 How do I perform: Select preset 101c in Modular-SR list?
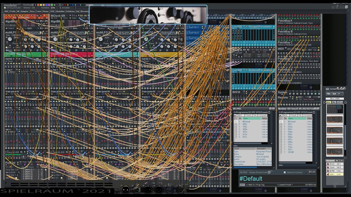290,144
